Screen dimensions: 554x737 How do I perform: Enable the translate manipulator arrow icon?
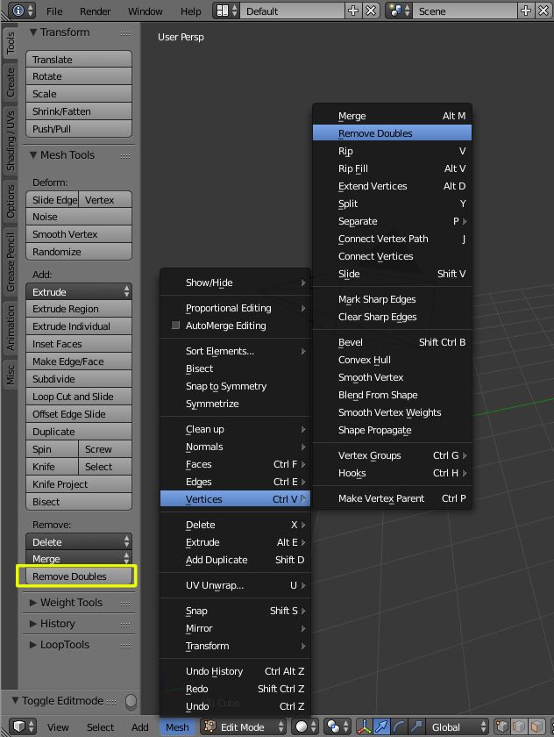click(381, 726)
